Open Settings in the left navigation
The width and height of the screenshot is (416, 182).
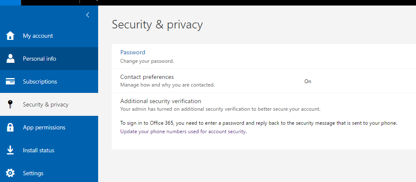(x=33, y=173)
